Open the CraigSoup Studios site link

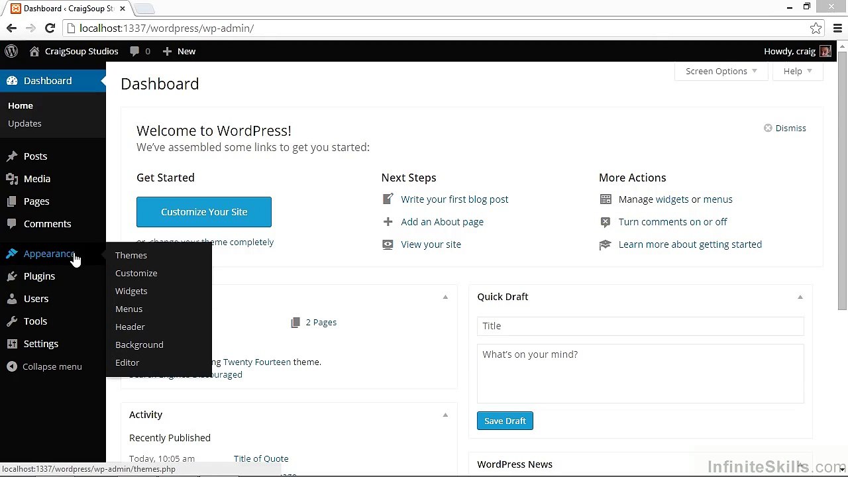point(81,51)
